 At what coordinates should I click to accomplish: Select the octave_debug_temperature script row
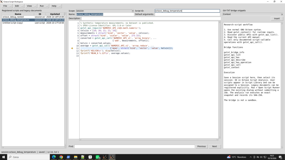33,20
